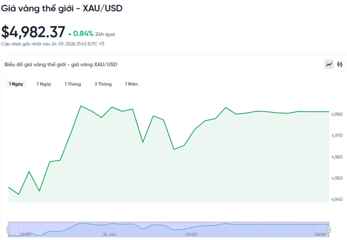Screen dimensions: 347x240
Task: Switch to the candlestick chart icon
Action: click(340, 65)
